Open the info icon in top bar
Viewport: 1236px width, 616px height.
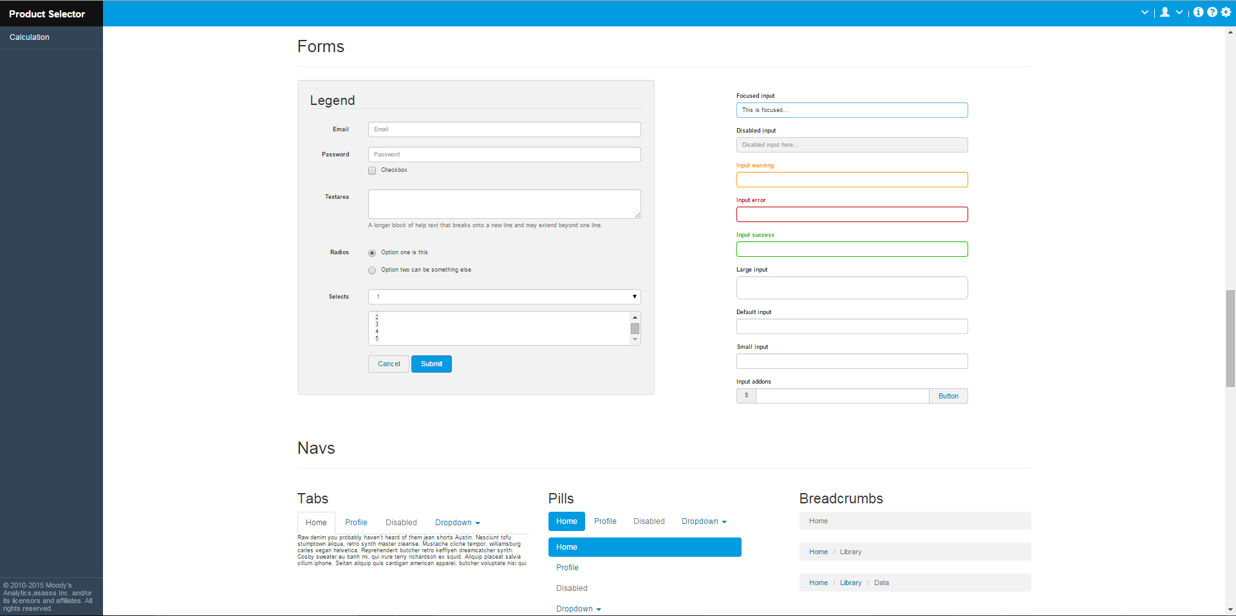[x=1198, y=12]
